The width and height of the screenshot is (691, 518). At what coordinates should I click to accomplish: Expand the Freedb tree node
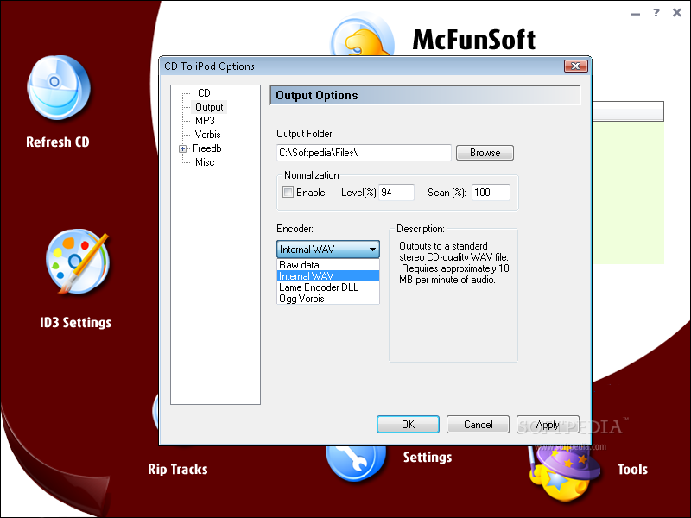(x=183, y=148)
